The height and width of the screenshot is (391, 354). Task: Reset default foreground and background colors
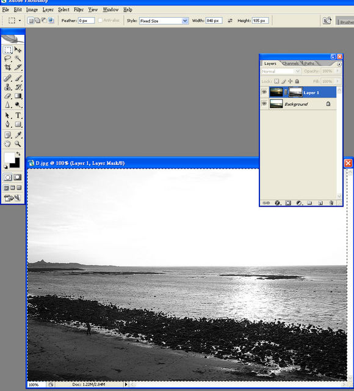(5, 167)
